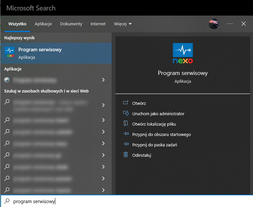
Task: Click the Otwórz open icon
Action: (126, 103)
